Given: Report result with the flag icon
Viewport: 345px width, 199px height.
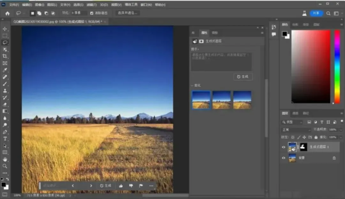Looking at the screenshot, I should pyautogui.click(x=141, y=186).
